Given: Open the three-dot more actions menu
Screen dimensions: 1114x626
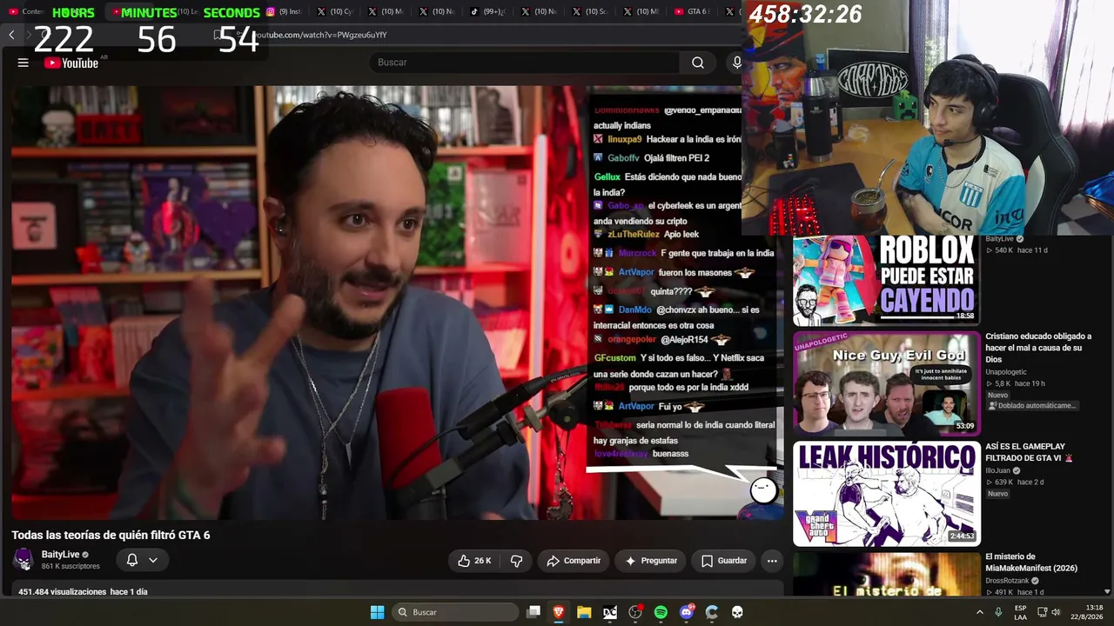Looking at the screenshot, I should [x=771, y=561].
